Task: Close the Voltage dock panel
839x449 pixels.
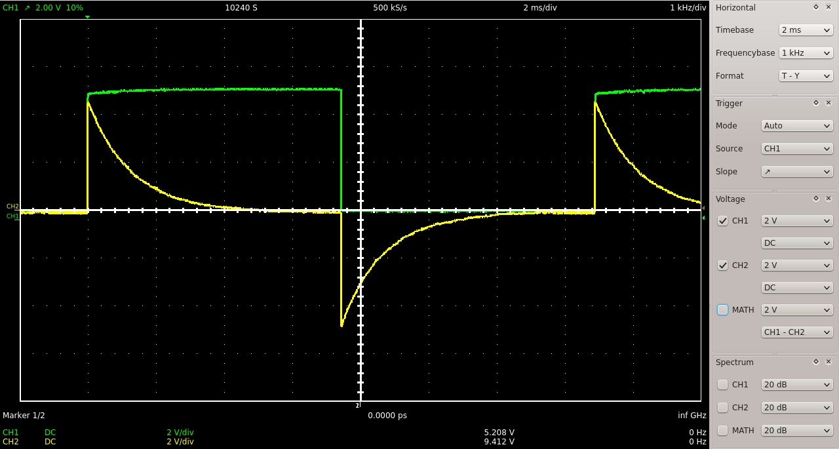Action: [829, 199]
